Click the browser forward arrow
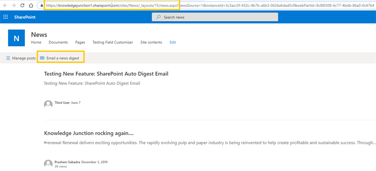This screenshot has height=171, width=376. 14,5
